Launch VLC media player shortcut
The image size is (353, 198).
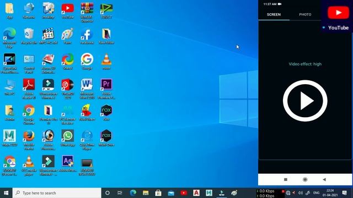coord(29,166)
